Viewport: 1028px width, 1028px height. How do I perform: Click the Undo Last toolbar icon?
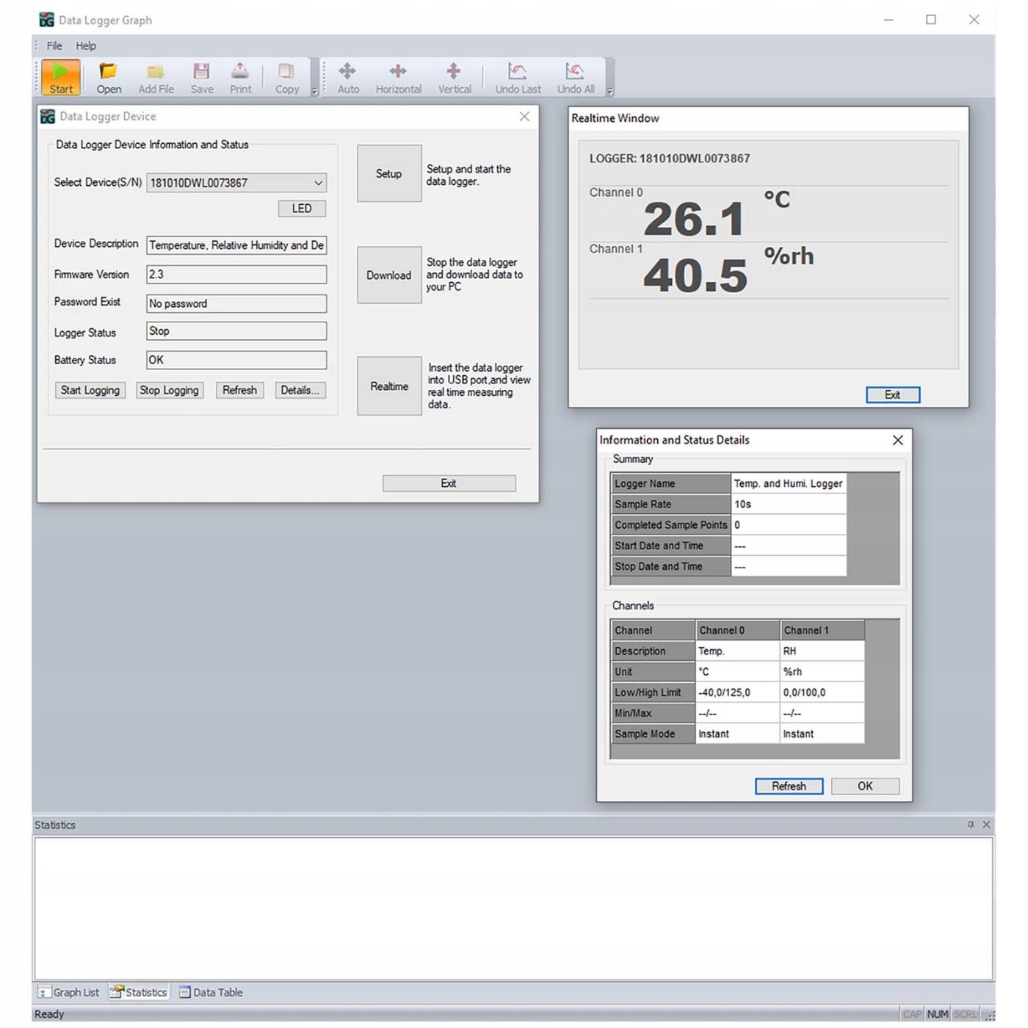point(518,76)
